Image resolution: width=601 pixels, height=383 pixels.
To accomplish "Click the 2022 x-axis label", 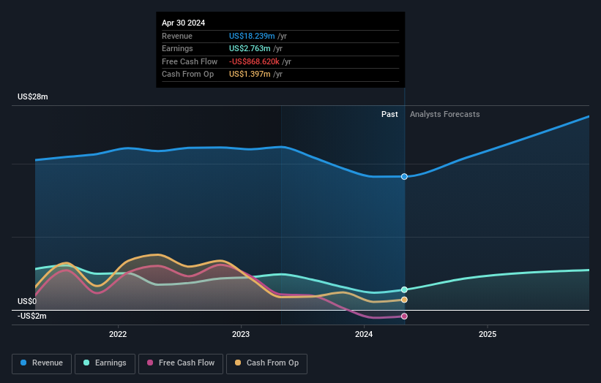I will point(118,334).
